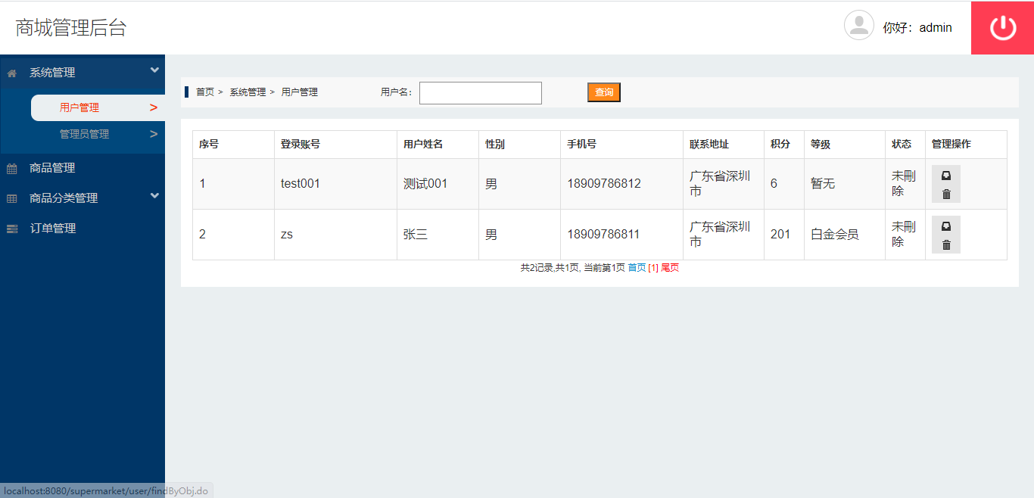Go to 首页 in the pagination links
1034x498 pixels.
point(637,268)
